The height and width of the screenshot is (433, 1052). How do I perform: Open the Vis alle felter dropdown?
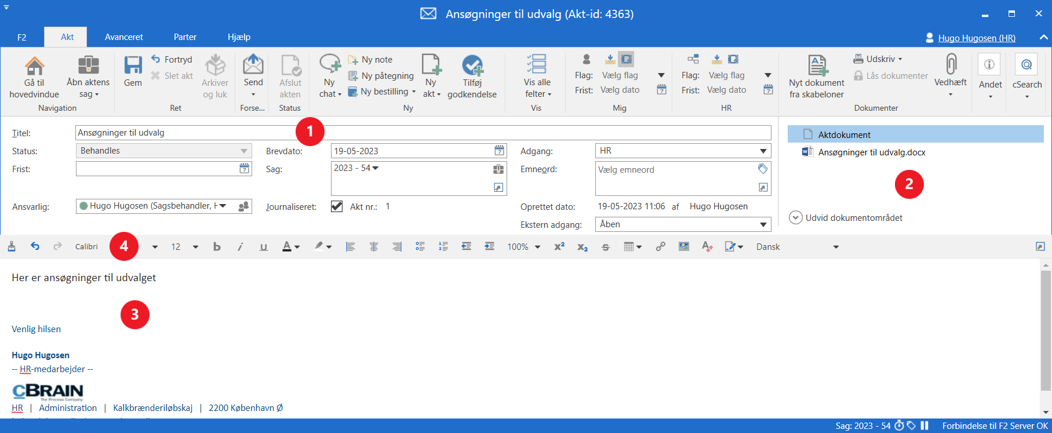(x=537, y=77)
